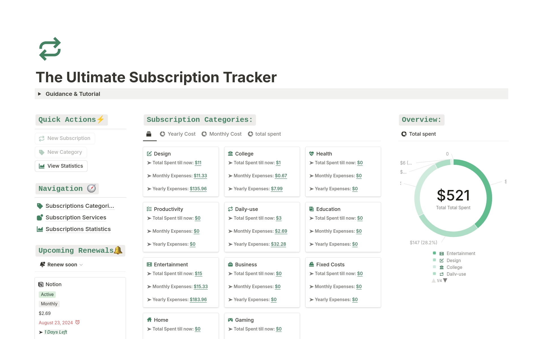Click the red alarm clock reminder icon
Screen dimensions: 543x339
77,322
